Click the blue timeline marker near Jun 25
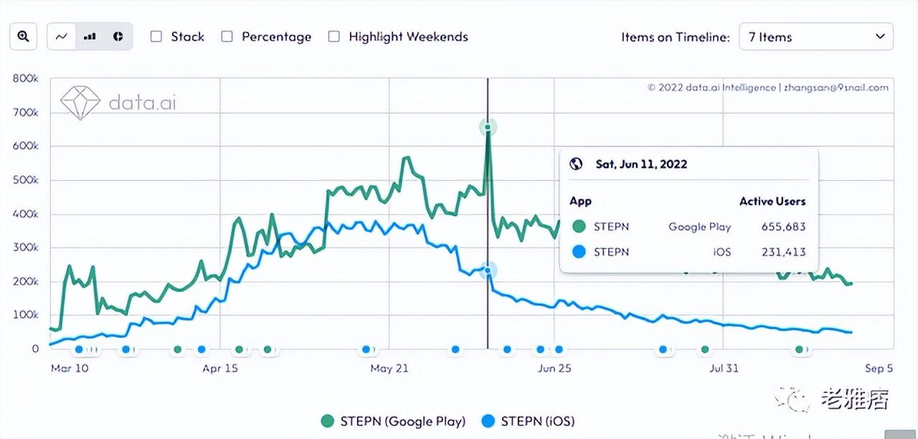Image resolution: width=918 pixels, height=439 pixels. click(559, 349)
